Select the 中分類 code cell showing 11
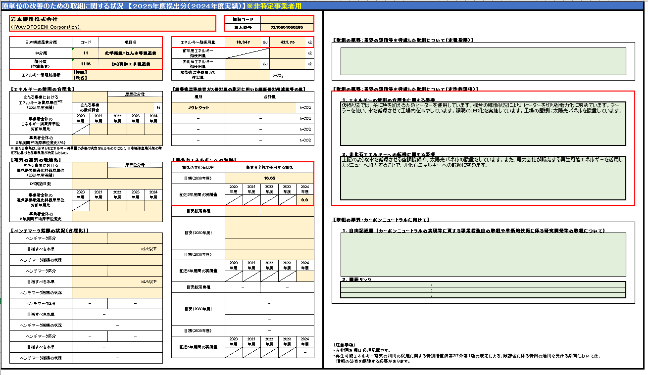 (86, 52)
